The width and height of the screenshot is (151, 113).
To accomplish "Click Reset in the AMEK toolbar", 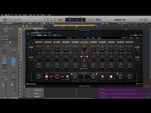I will click(99, 38).
